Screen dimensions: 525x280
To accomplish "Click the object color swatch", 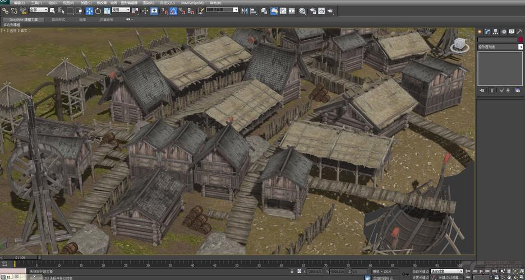I will coord(520,40).
